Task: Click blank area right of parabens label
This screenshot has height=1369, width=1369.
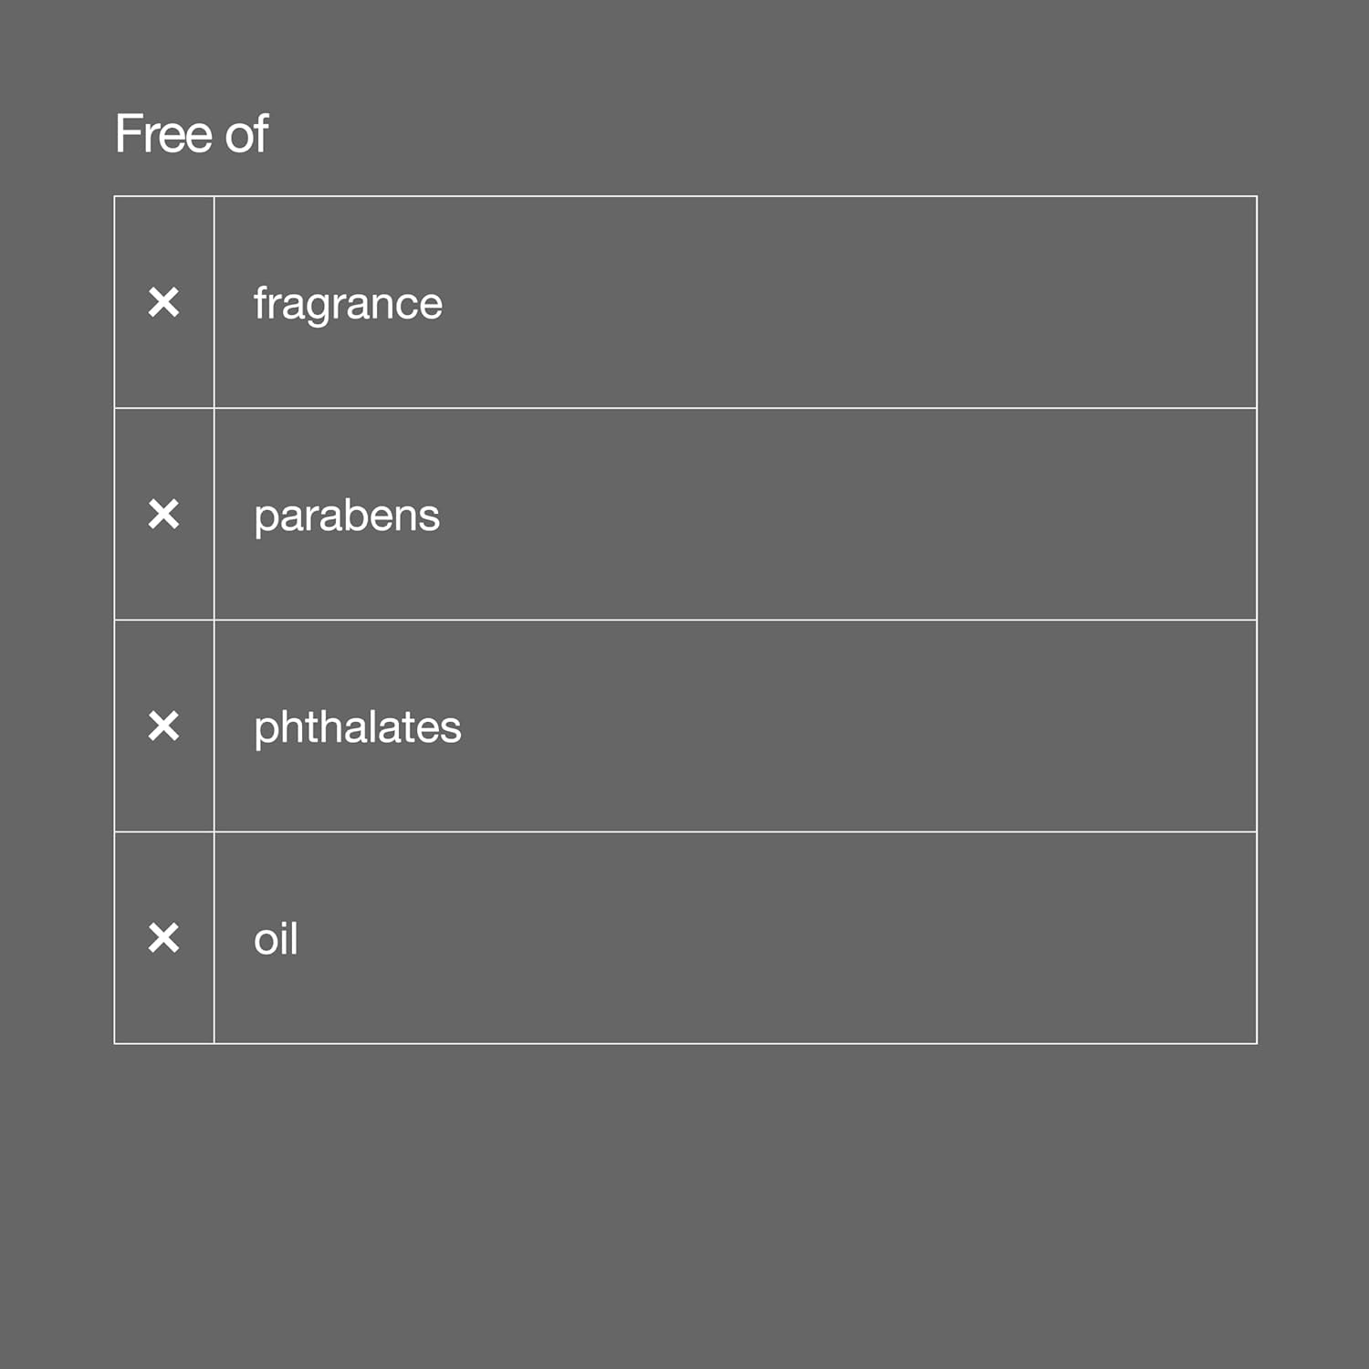Action: pos(821,514)
